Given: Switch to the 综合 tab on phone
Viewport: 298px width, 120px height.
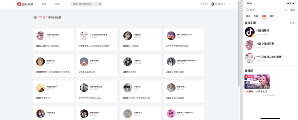Looking at the screenshot, I should pos(248,16).
